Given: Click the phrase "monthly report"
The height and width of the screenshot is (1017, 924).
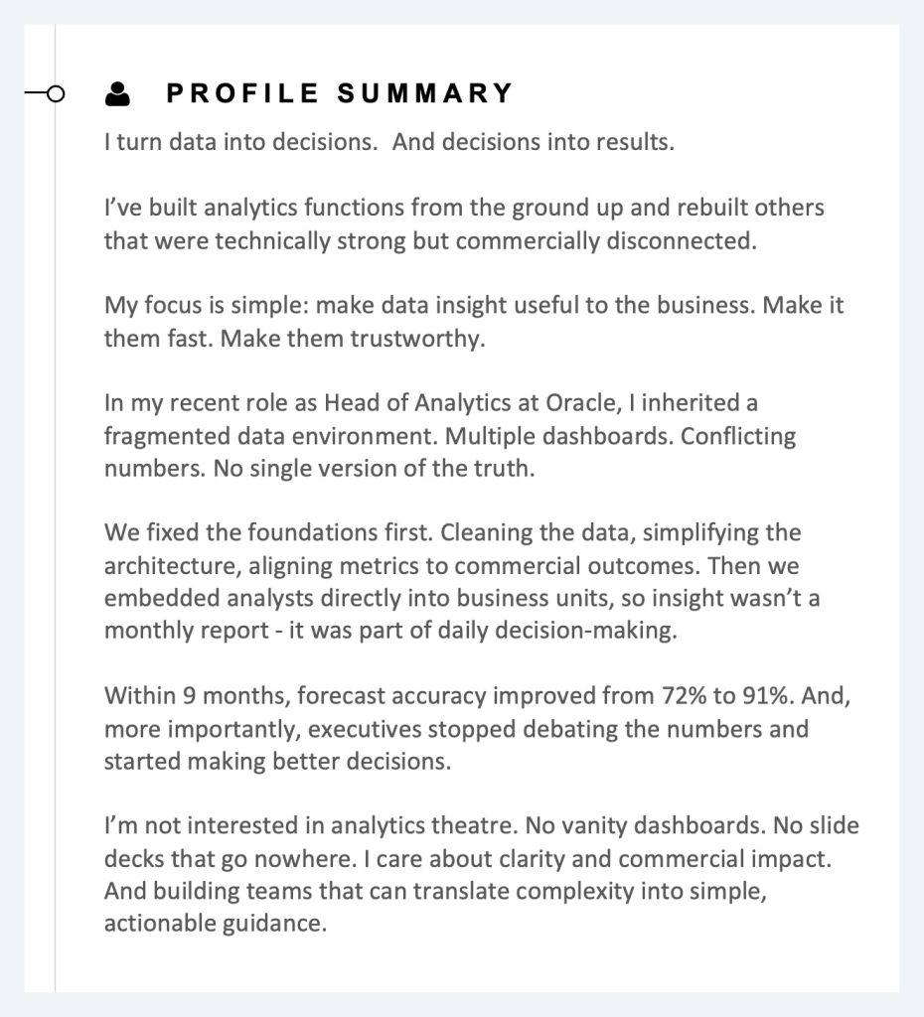Looking at the screenshot, I should pyautogui.click(x=186, y=631).
